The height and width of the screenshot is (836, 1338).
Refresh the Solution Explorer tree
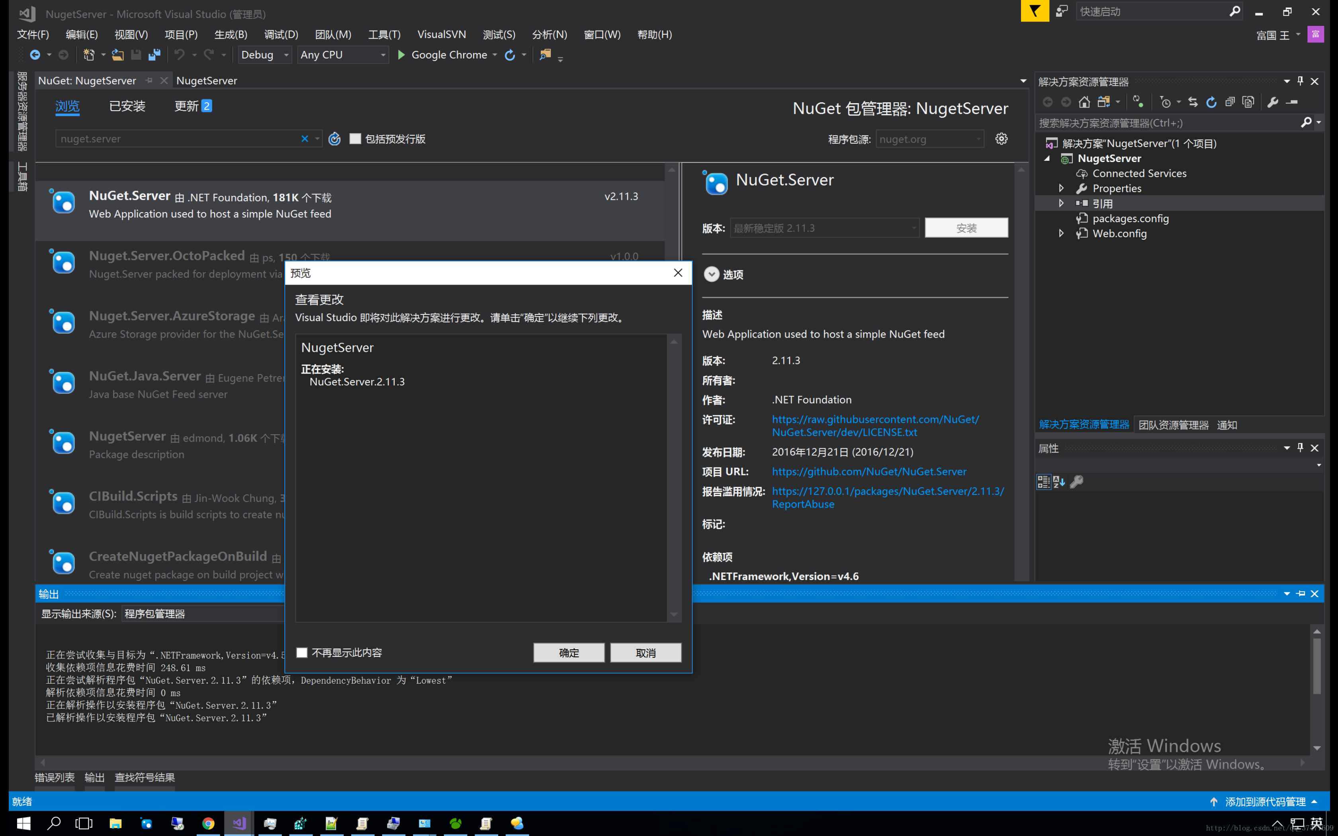pyautogui.click(x=1211, y=102)
